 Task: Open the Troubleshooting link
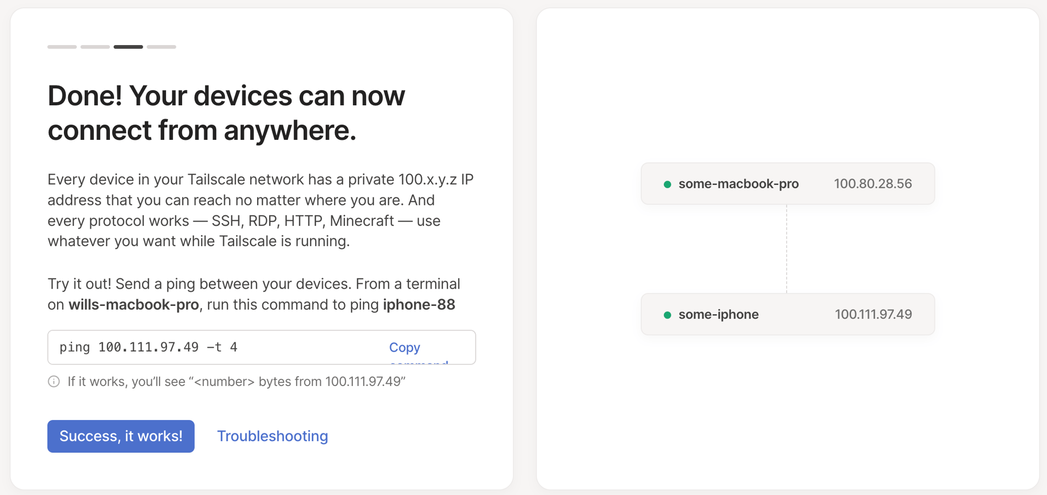pyautogui.click(x=273, y=436)
